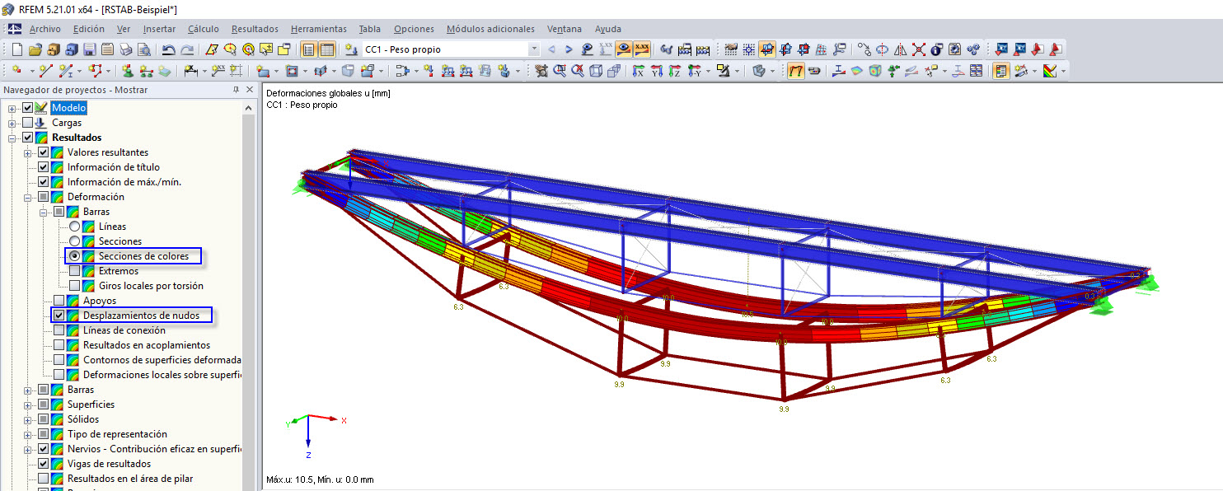Click the Mirror tool icon

click(x=900, y=49)
